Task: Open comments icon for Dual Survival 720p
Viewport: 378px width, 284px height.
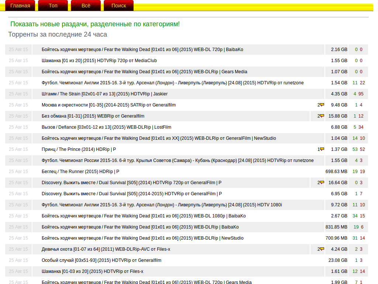Action: point(322,183)
